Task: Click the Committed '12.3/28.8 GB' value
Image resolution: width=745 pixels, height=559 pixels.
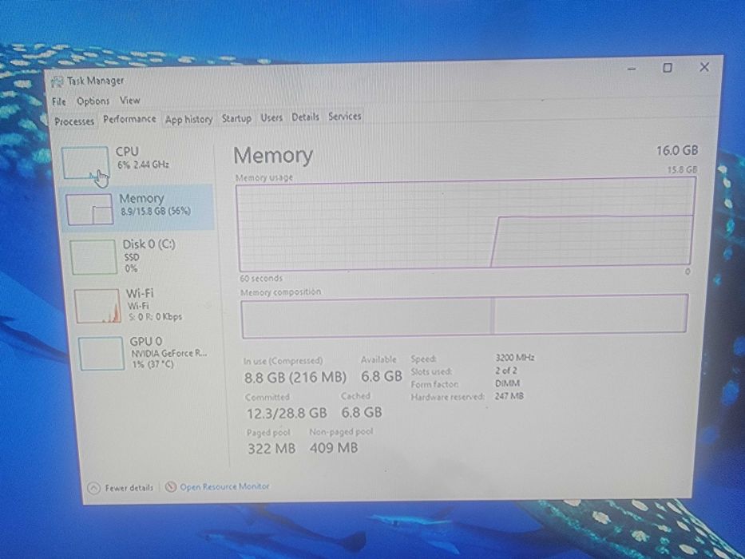Action: (x=287, y=414)
